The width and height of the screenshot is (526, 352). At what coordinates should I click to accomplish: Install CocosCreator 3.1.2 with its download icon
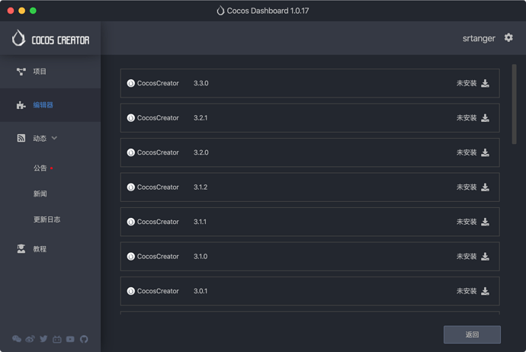pos(485,187)
